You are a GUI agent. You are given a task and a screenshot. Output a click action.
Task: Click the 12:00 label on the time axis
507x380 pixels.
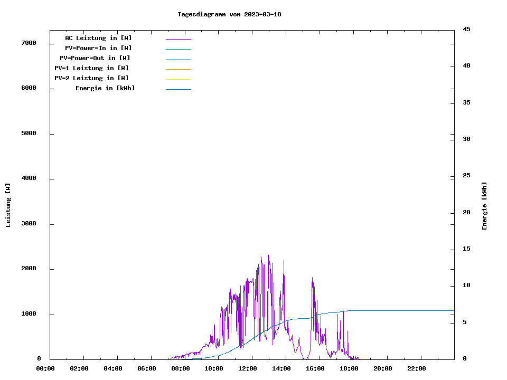tap(248, 368)
